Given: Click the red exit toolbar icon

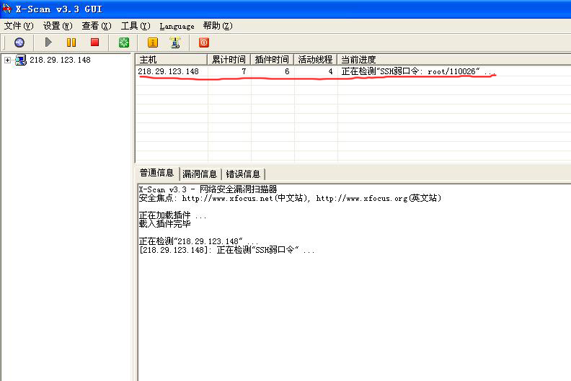Looking at the screenshot, I should (x=204, y=42).
